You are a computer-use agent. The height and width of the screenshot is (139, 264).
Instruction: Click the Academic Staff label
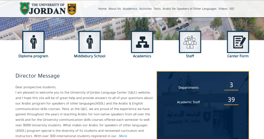pyautogui.click(x=188, y=102)
